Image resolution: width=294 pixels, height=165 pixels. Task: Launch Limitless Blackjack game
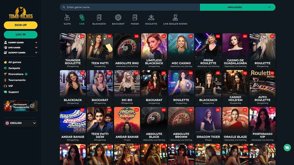pos(154,51)
